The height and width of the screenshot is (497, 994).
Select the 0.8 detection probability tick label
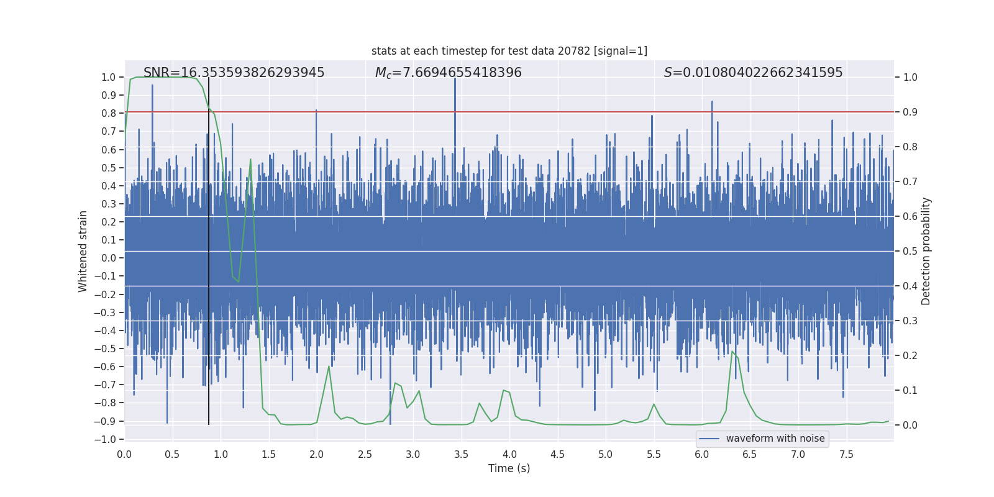(910, 147)
